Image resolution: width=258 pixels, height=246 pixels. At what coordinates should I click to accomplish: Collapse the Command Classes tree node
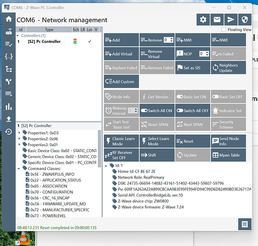[19, 169]
